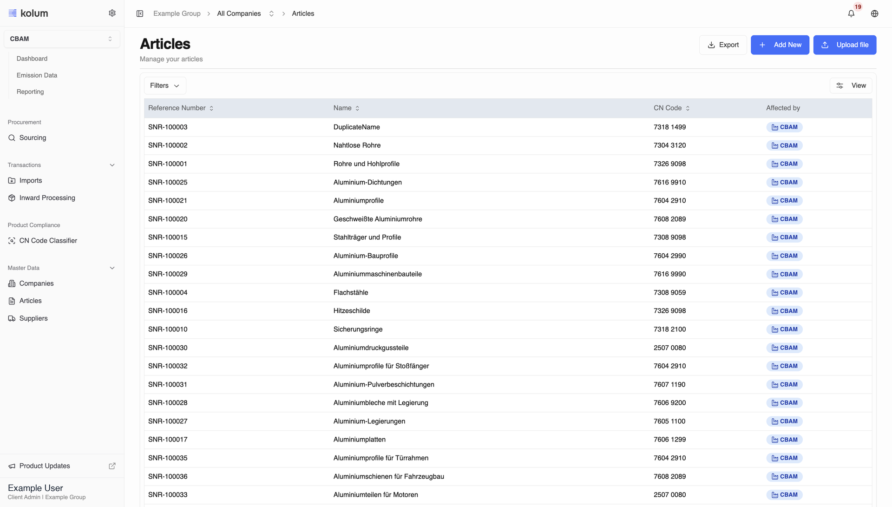
Task: Click CBAM badge for Flachstähle
Action: [x=784, y=292]
